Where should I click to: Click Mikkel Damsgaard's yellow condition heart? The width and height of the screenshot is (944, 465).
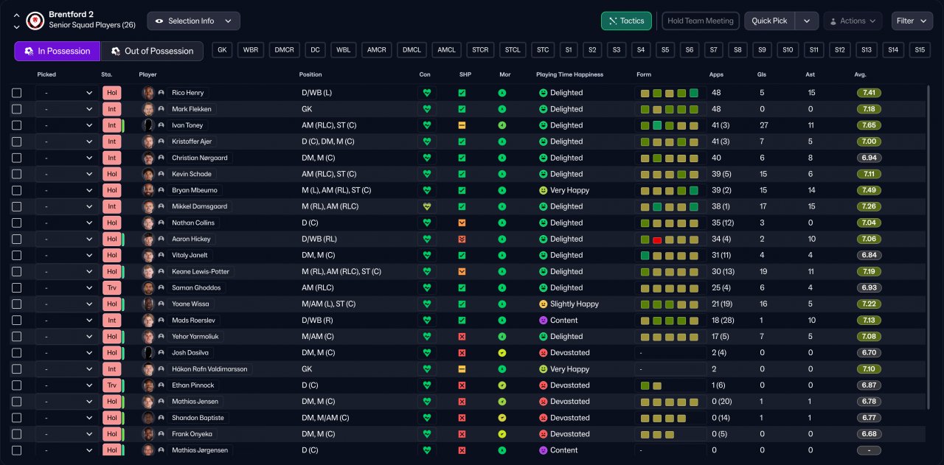pos(426,206)
